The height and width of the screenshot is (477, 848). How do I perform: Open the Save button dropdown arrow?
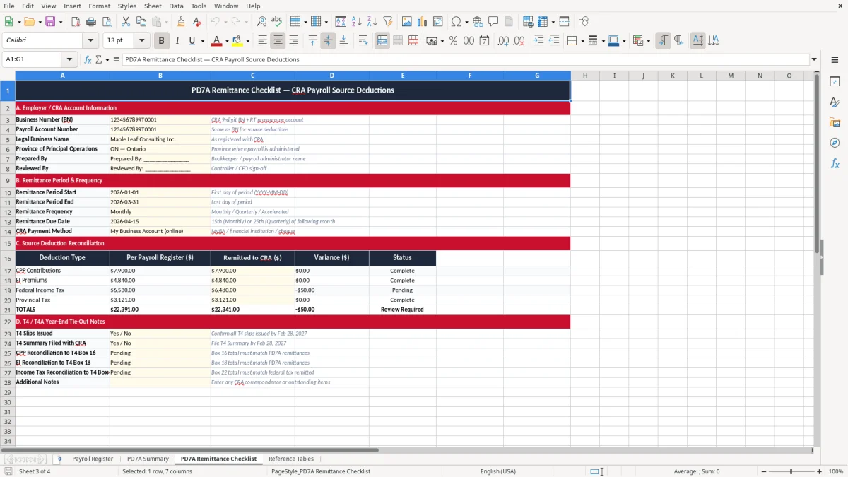pyautogui.click(x=60, y=22)
